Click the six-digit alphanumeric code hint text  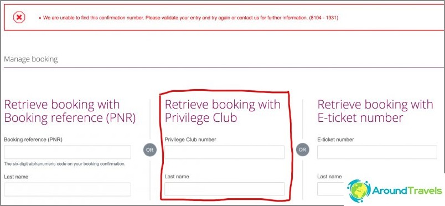click(x=65, y=164)
